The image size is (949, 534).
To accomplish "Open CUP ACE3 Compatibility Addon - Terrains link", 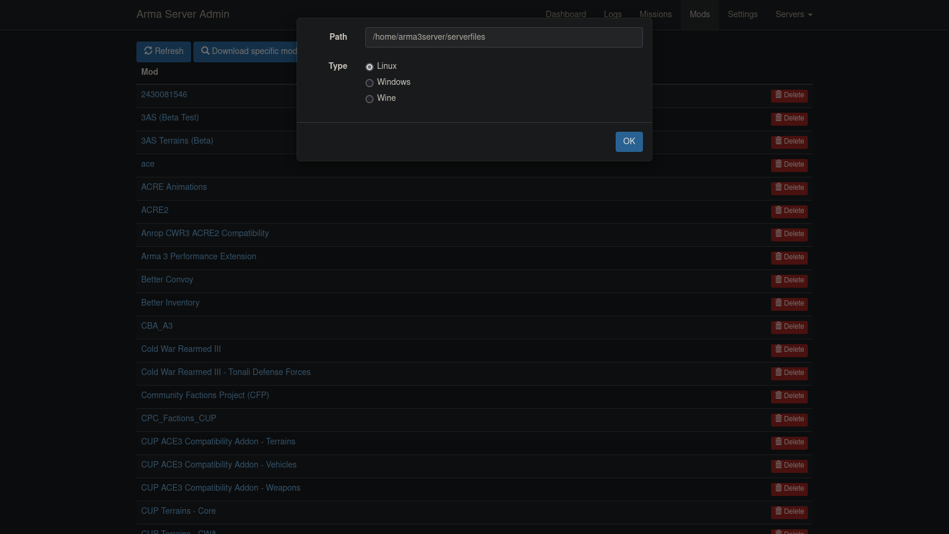I will [x=218, y=441].
